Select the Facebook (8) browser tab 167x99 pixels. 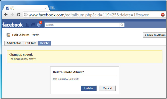click(x=26, y=8)
